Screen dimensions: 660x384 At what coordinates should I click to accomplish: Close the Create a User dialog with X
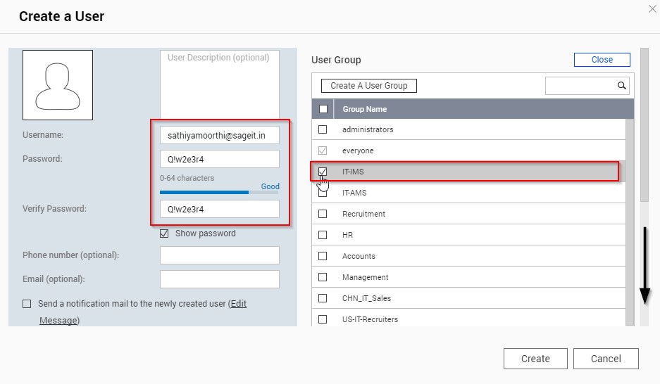[x=651, y=8]
